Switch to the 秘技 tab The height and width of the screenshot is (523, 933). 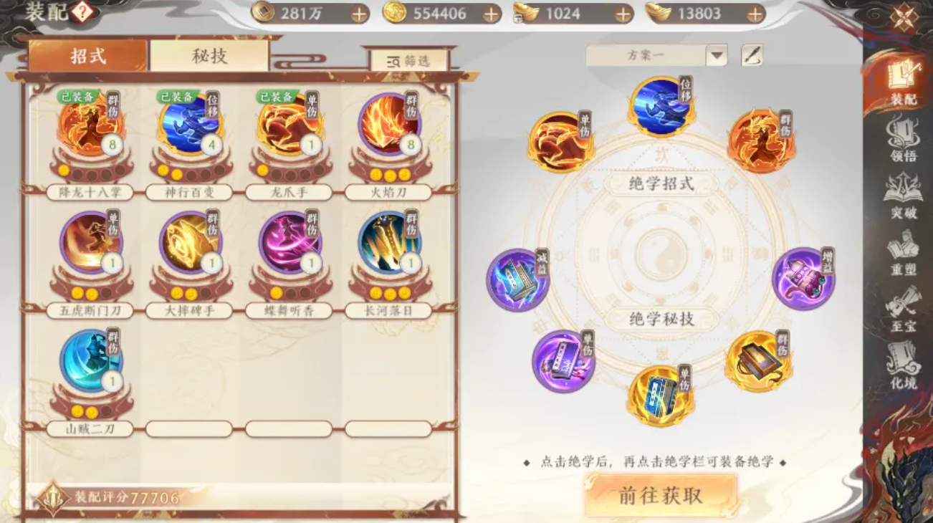tap(209, 56)
